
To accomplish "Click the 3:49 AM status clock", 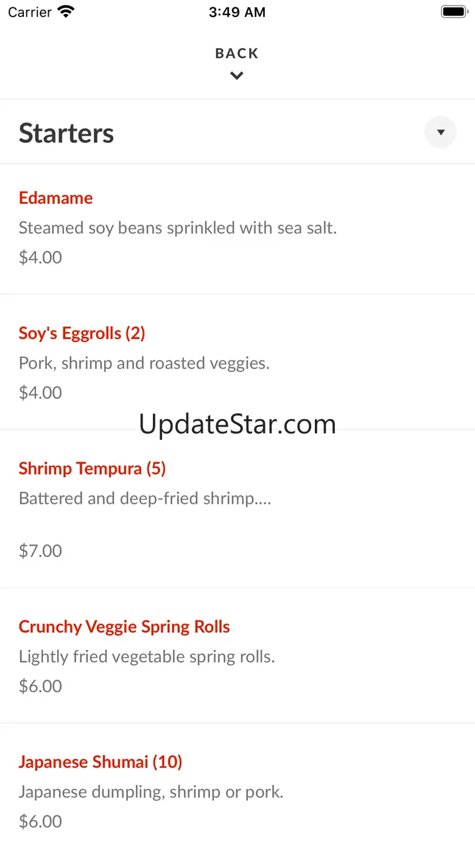I will click(x=237, y=12).
